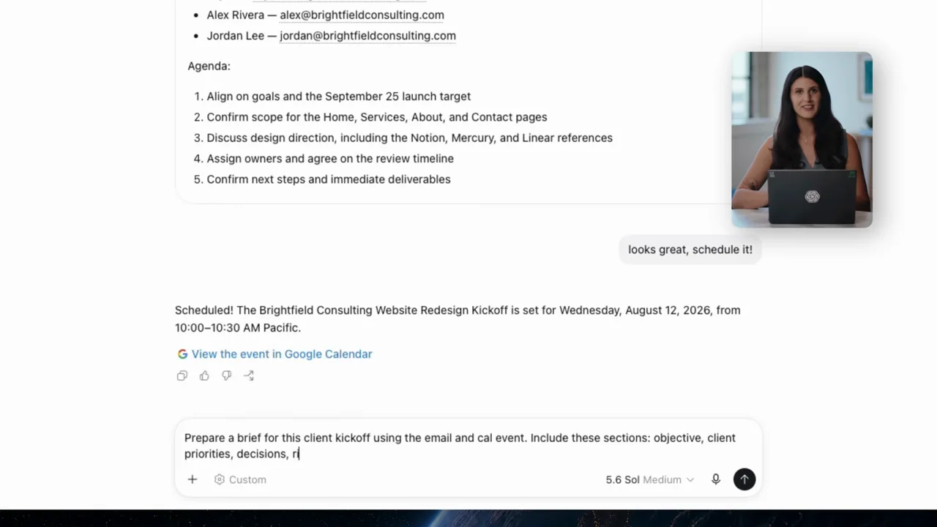The height and width of the screenshot is (527, 937).
Task: Select agenda item "Confirm scope for the Home, Services"
Action: coord(376,117)
